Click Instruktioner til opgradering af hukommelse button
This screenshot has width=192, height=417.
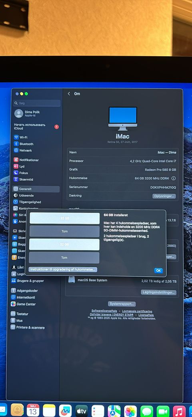[63, 269]
